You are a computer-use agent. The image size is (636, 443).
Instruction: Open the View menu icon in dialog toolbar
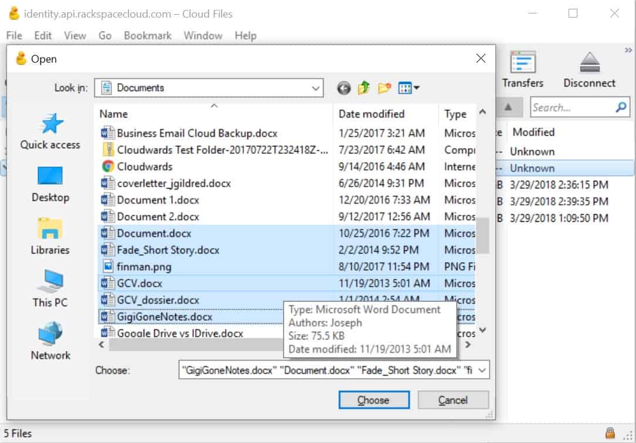click(x=409, y=88)
